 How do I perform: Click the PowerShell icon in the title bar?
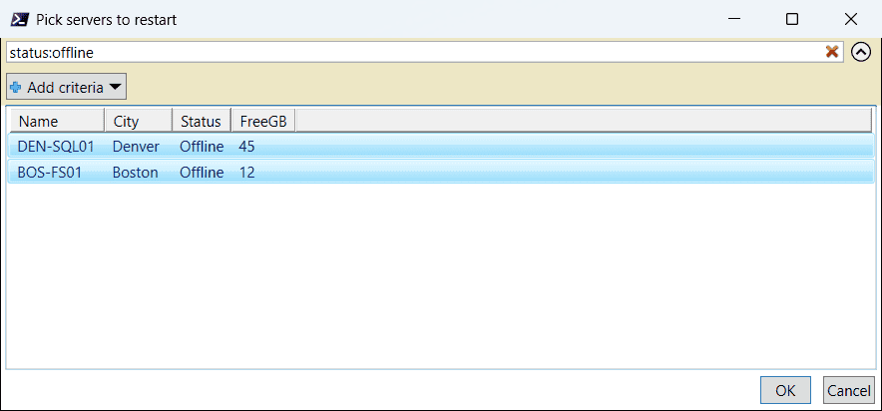click(20, 20)
